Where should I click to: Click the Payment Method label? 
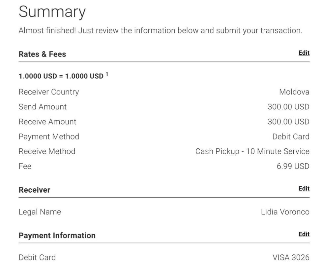click(49, 136)
